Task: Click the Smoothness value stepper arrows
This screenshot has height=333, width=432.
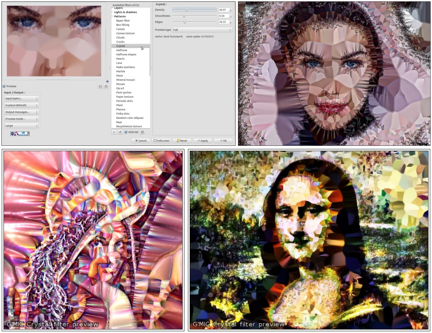Action: click(x=231, y=16)
